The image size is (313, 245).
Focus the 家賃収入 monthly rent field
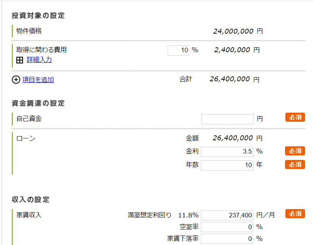click(x=227, y=216)
